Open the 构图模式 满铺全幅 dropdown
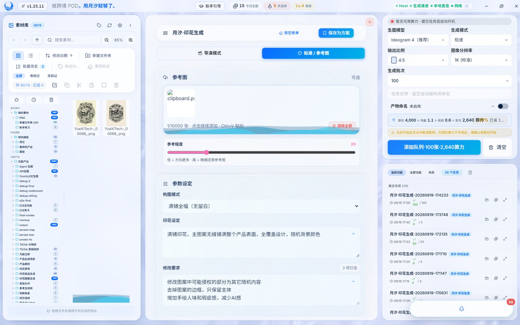520x325 pixels. click(x=261, y=206)
